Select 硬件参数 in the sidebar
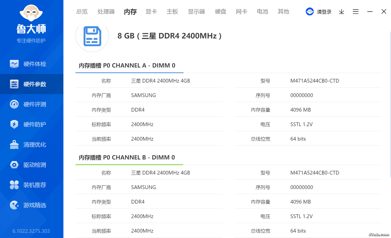The image size is (391, 238). (35, 84)
